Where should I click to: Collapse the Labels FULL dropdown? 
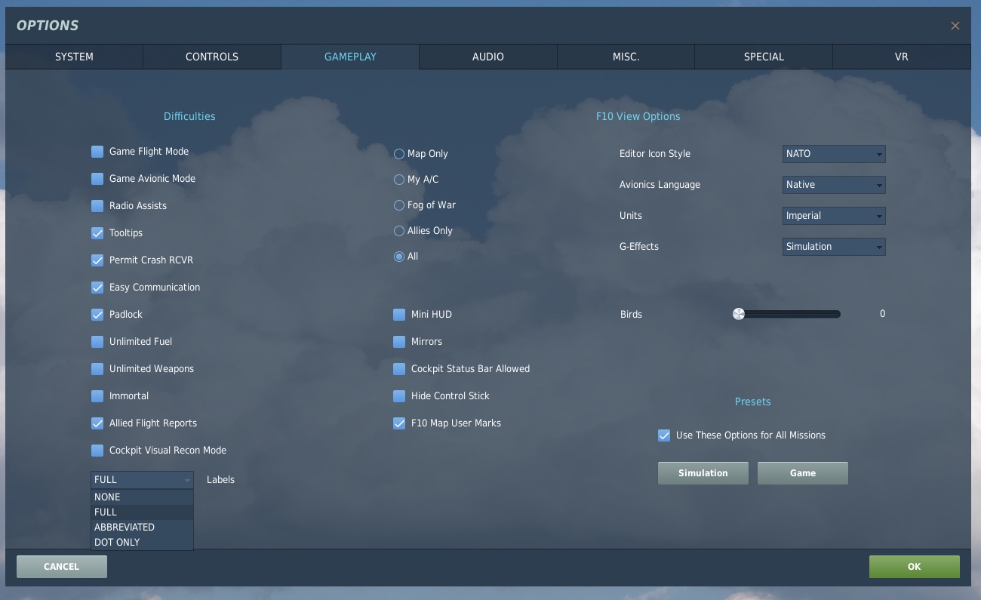tap(143, 480)
